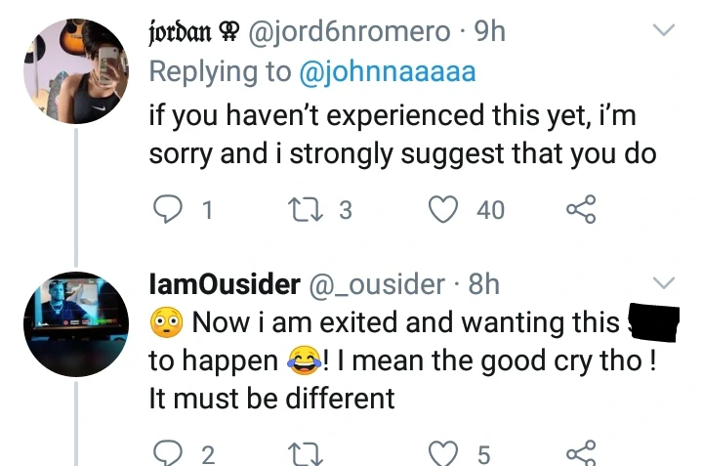The height and width of the screenshot is (466, 703).
Task: Retweet IamOusider's tweet
Action: (x=301, y=453)
